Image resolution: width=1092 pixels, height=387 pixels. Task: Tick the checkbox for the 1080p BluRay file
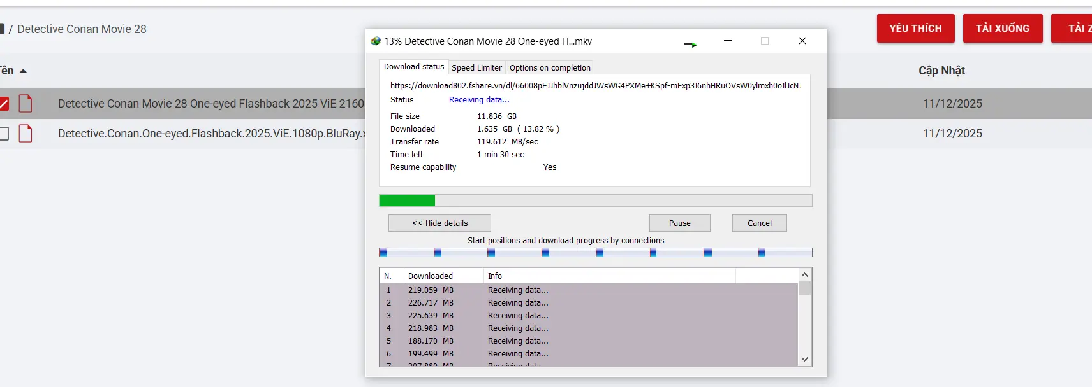(x=4, y=134)
